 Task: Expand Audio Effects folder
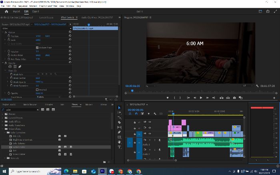2,122
